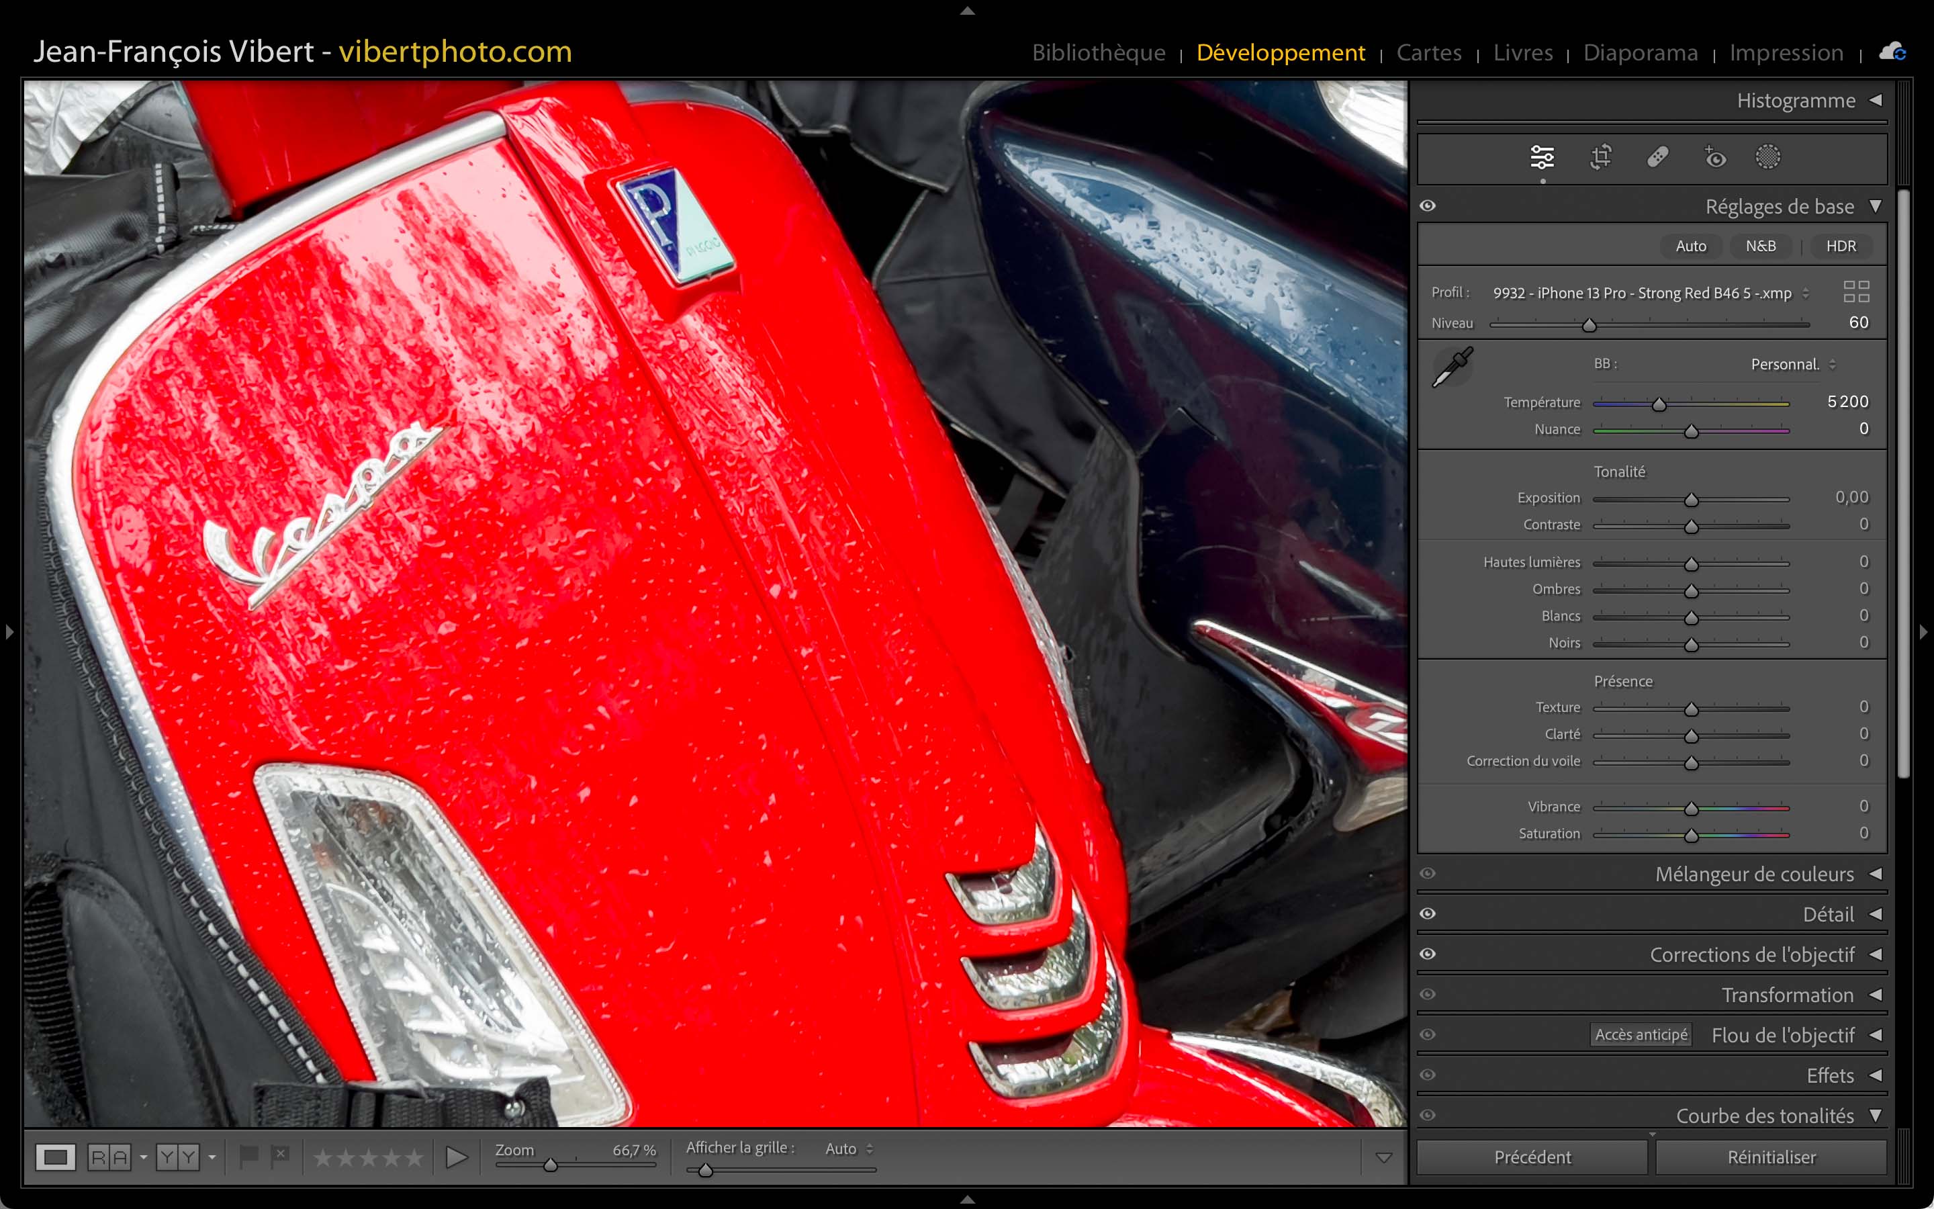Image resolution: width=1934 pixels, height=1209 pixels.
Task: Toggle visibility of Réglages de base panel
Action: coord(1428,206)
